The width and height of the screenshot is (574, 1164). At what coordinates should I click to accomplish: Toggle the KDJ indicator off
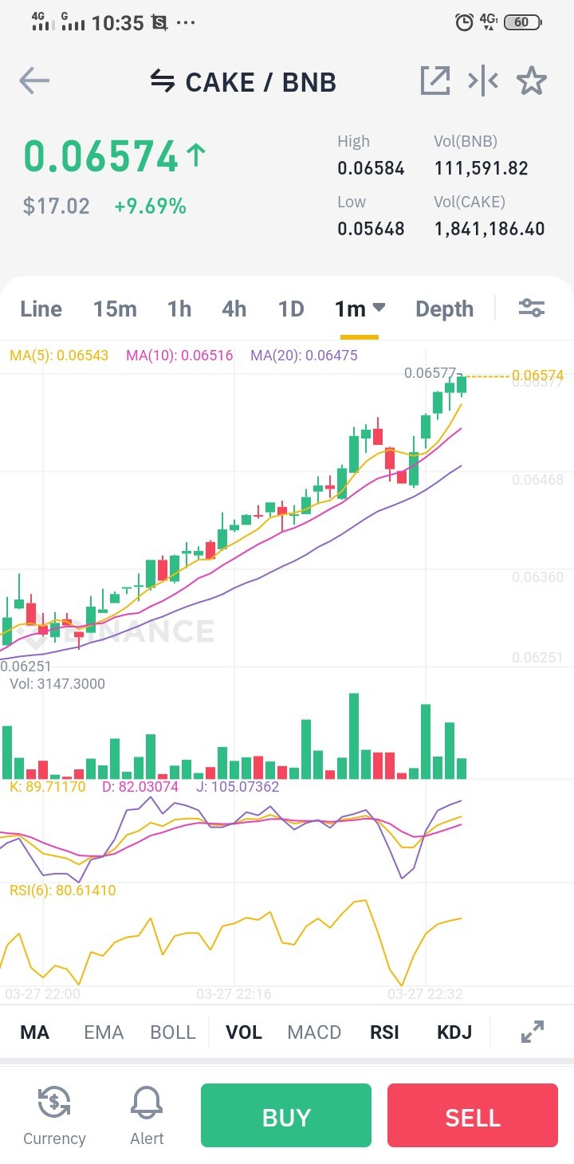pyautogui.click(x=454, y=1032)
